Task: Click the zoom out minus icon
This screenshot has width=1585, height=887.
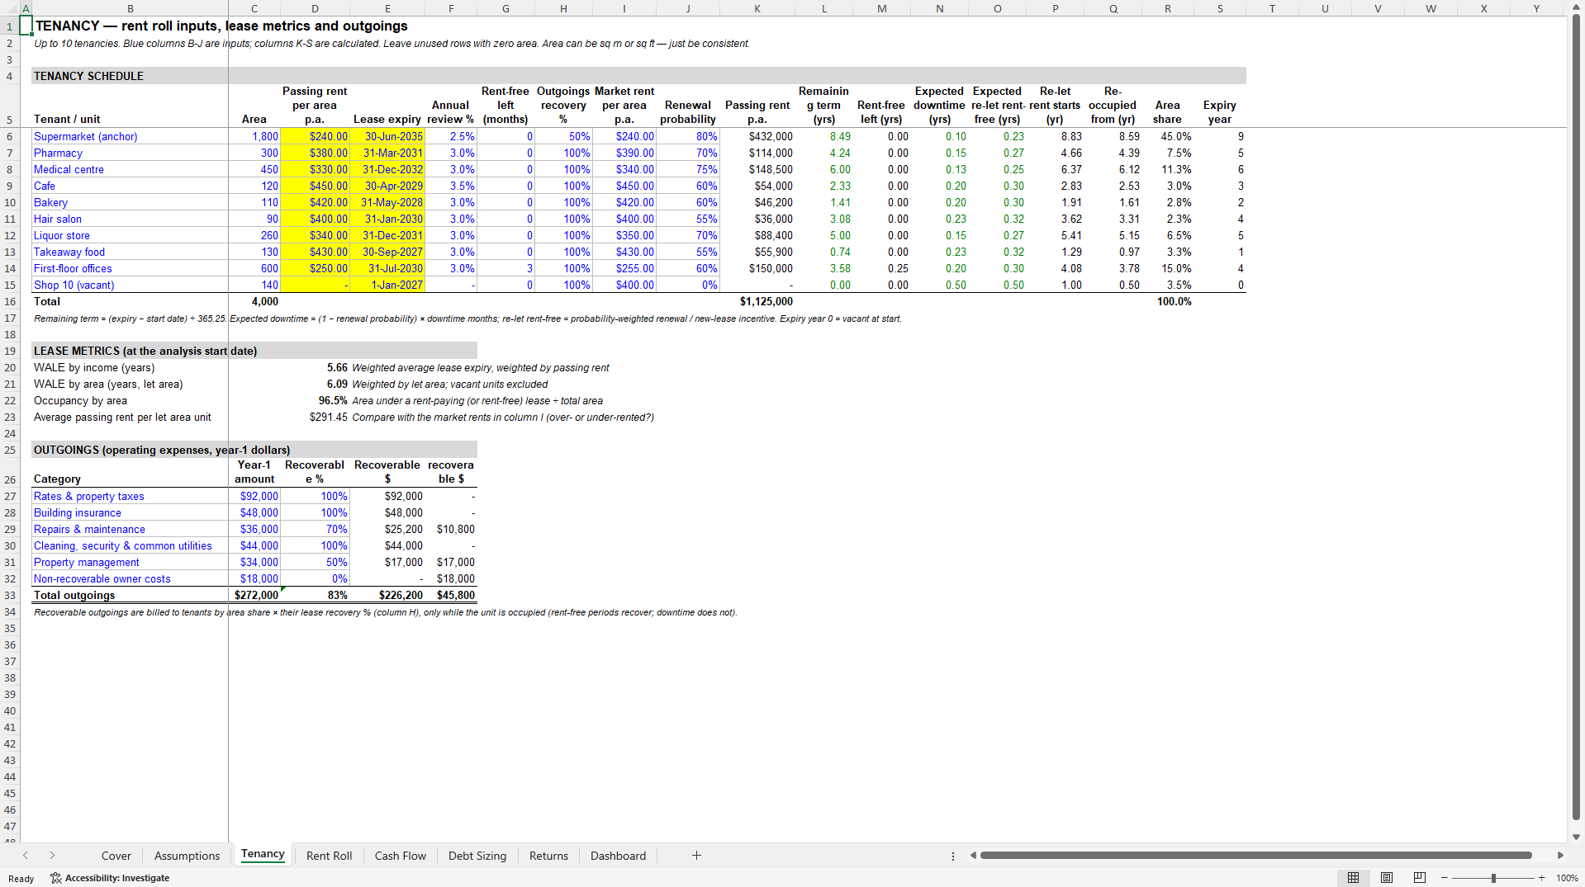Action: 1444,878
